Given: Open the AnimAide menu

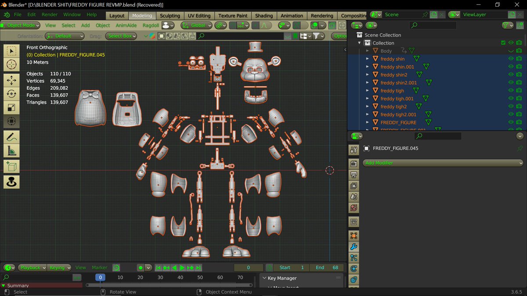Looking at the screenshot, I should [x=126, y=25].
